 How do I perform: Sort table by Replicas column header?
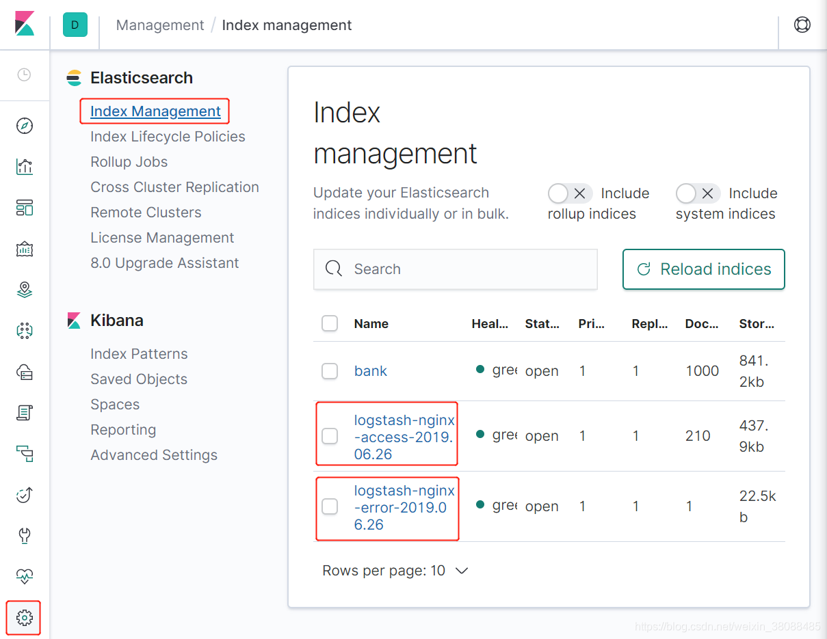coord(650,324)
